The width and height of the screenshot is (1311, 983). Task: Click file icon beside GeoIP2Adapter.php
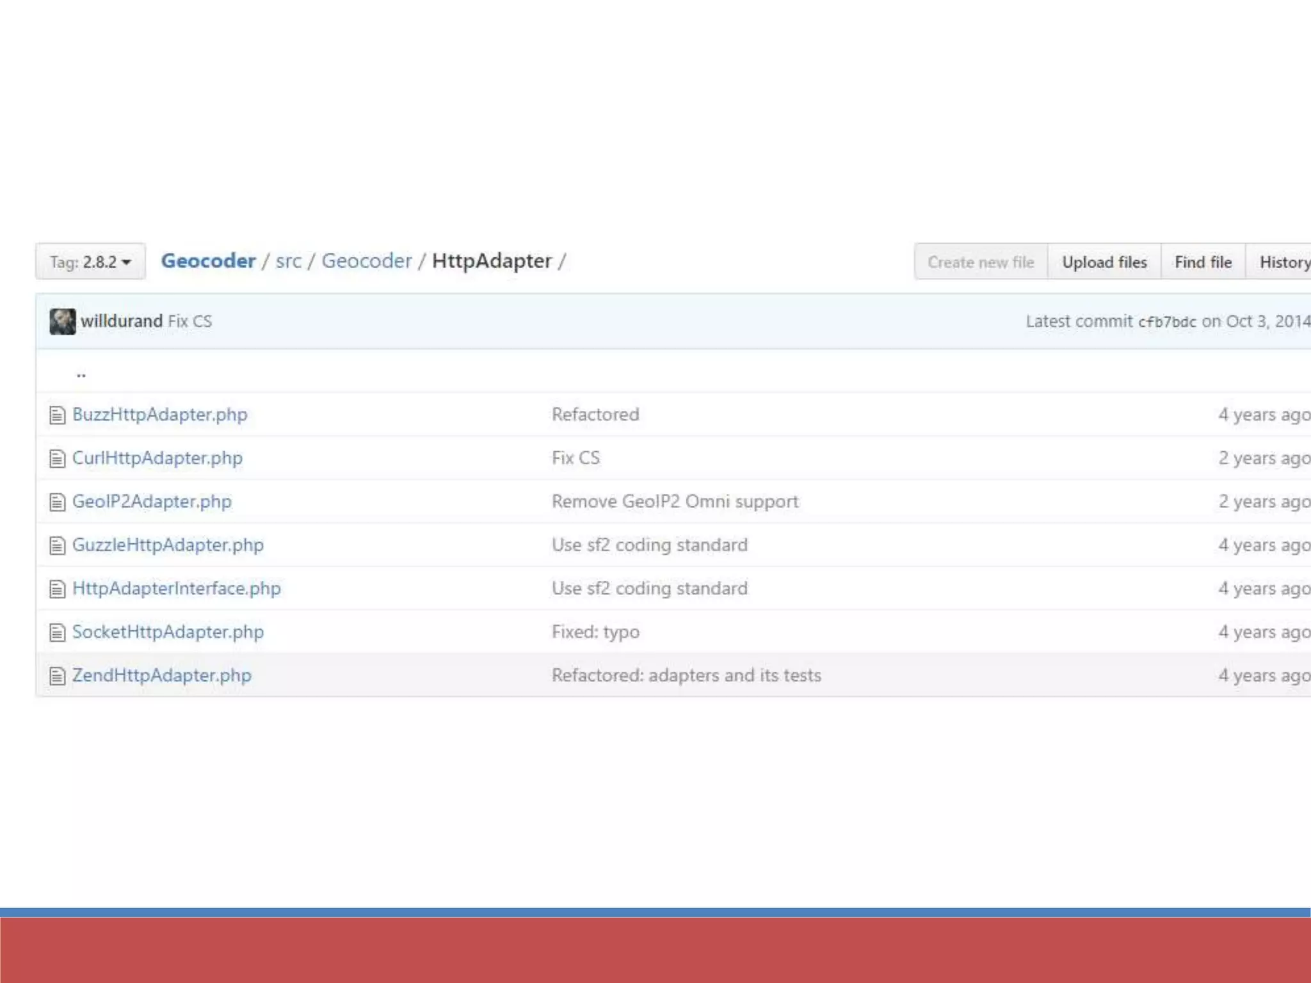coord(58,502)
